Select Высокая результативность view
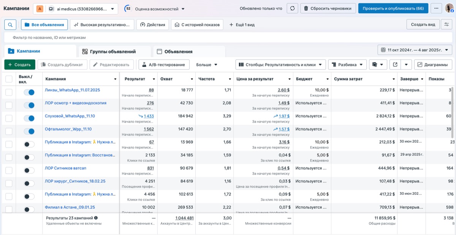456x235 pixels. coord(102,25)
